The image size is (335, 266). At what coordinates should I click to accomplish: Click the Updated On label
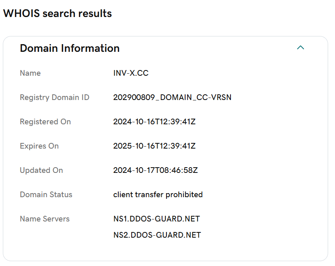coord(41,170)
